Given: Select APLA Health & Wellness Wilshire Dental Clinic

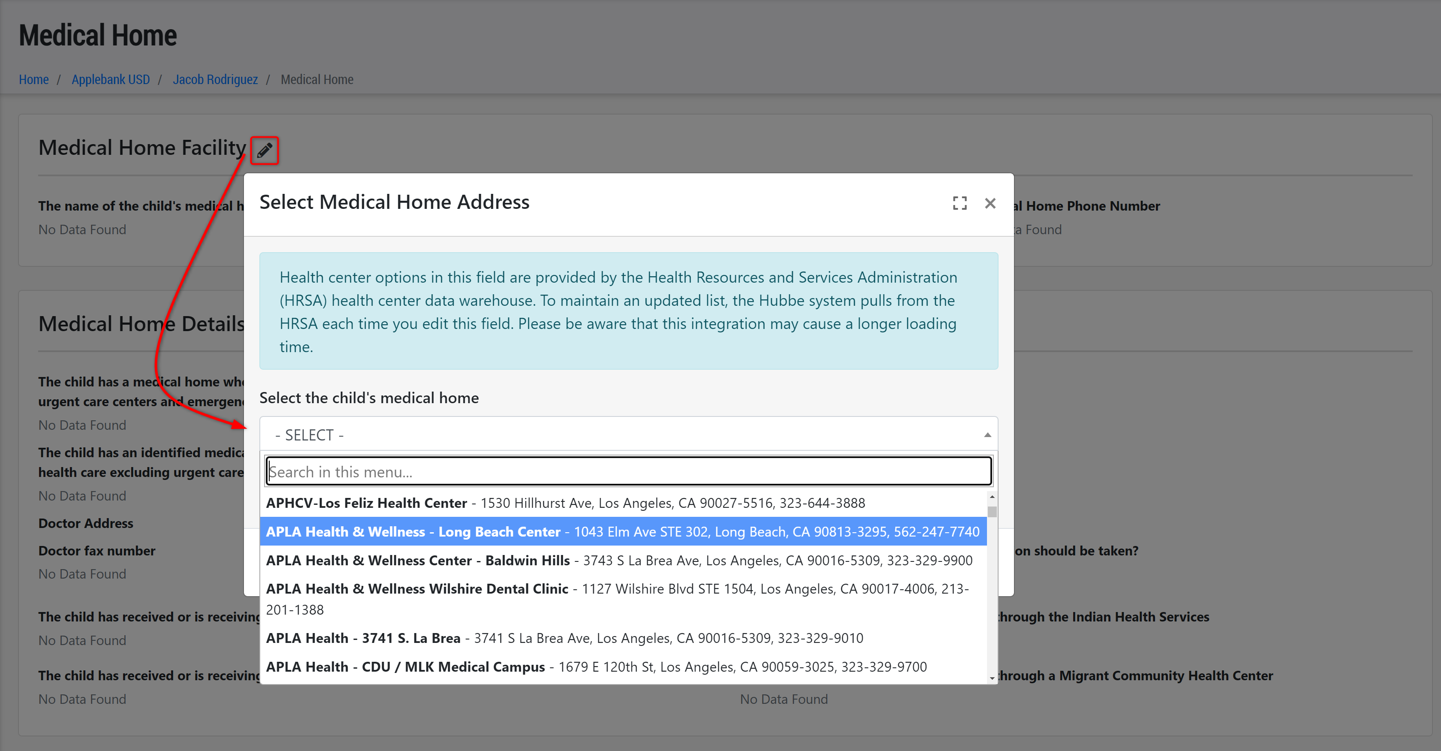Looking at the screenshot, I should click(x=617, y=599).
